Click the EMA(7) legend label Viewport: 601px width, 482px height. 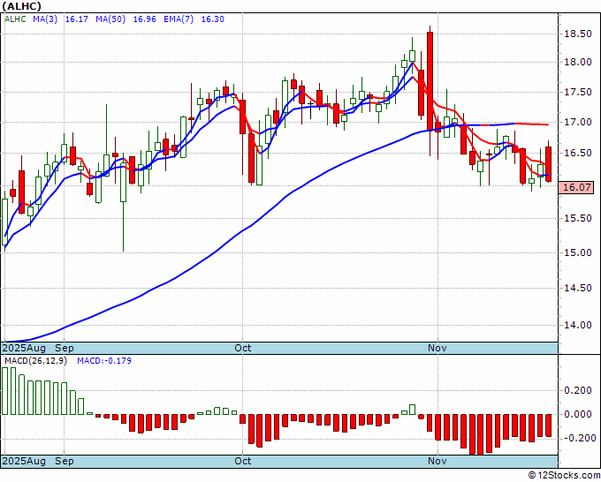tap(179, 19)
